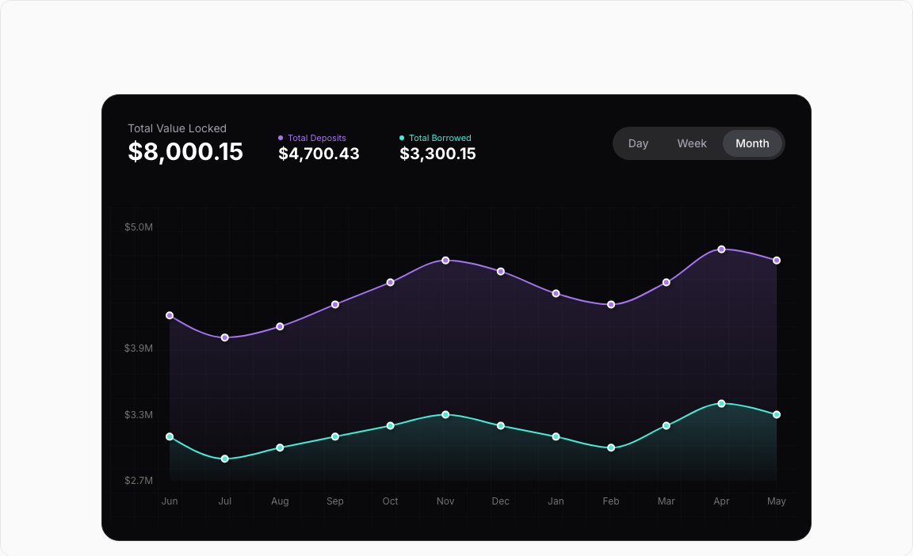913x556 pixels.
Task: Click the teal borrowed point for Apr
Action: (721, 404)
